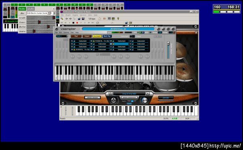Toggle grey channel 16 button in mixer strip
Image resolution: width=243 pixels, height=150 pixels.
point(120,5)
